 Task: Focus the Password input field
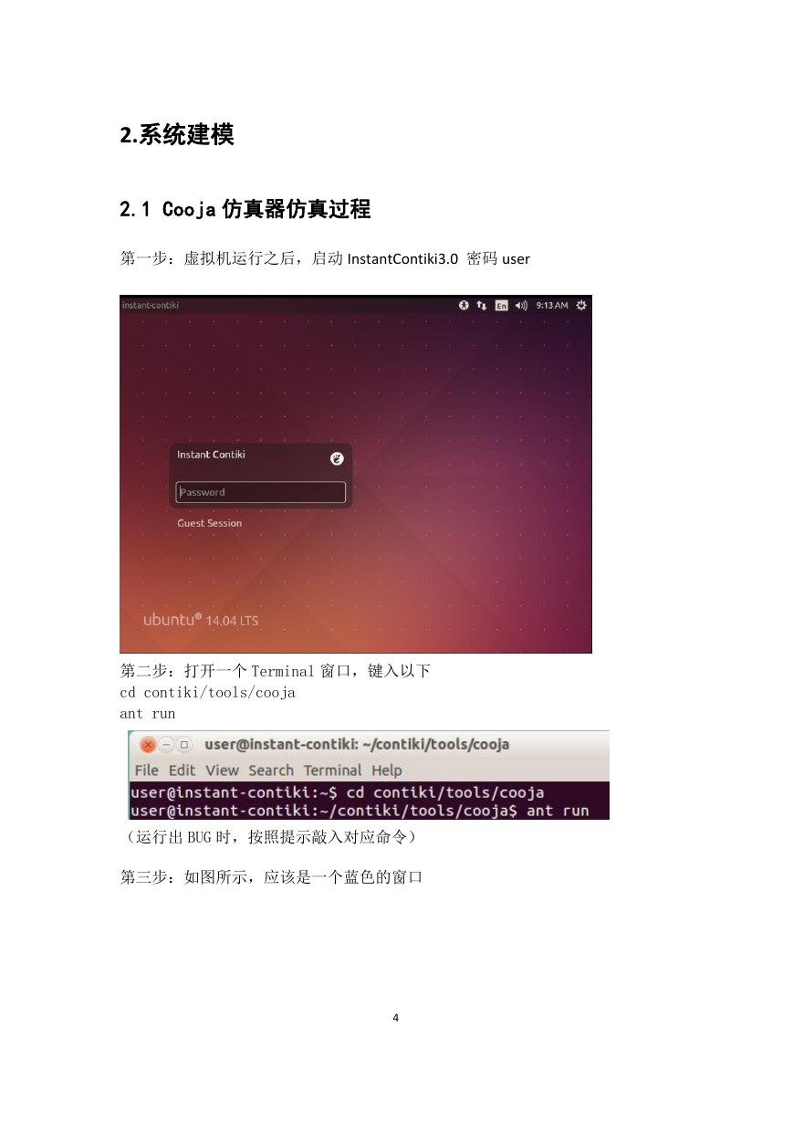click(x=261, y=492)
